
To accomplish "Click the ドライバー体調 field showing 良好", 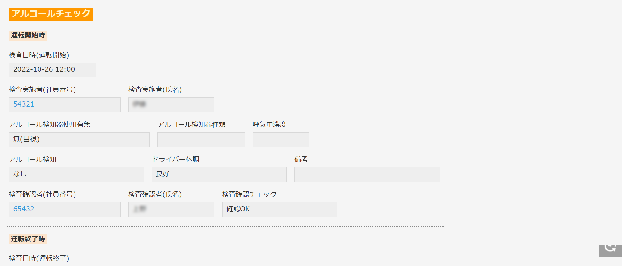I will pyautogui.click(x=219, y=175).
